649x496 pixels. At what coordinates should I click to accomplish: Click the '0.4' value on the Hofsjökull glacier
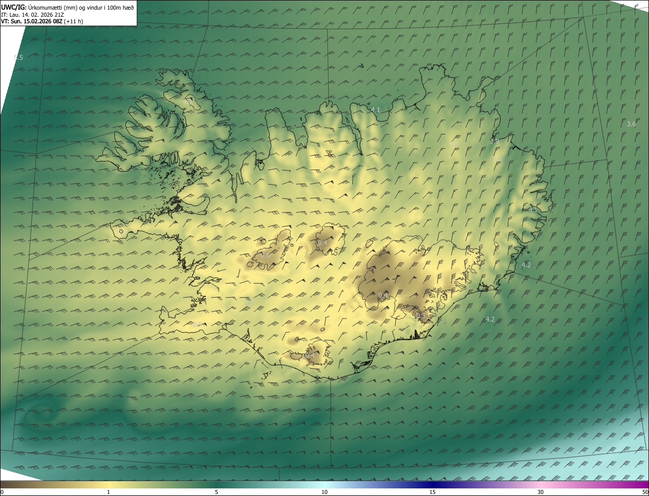tap(322, 243)
